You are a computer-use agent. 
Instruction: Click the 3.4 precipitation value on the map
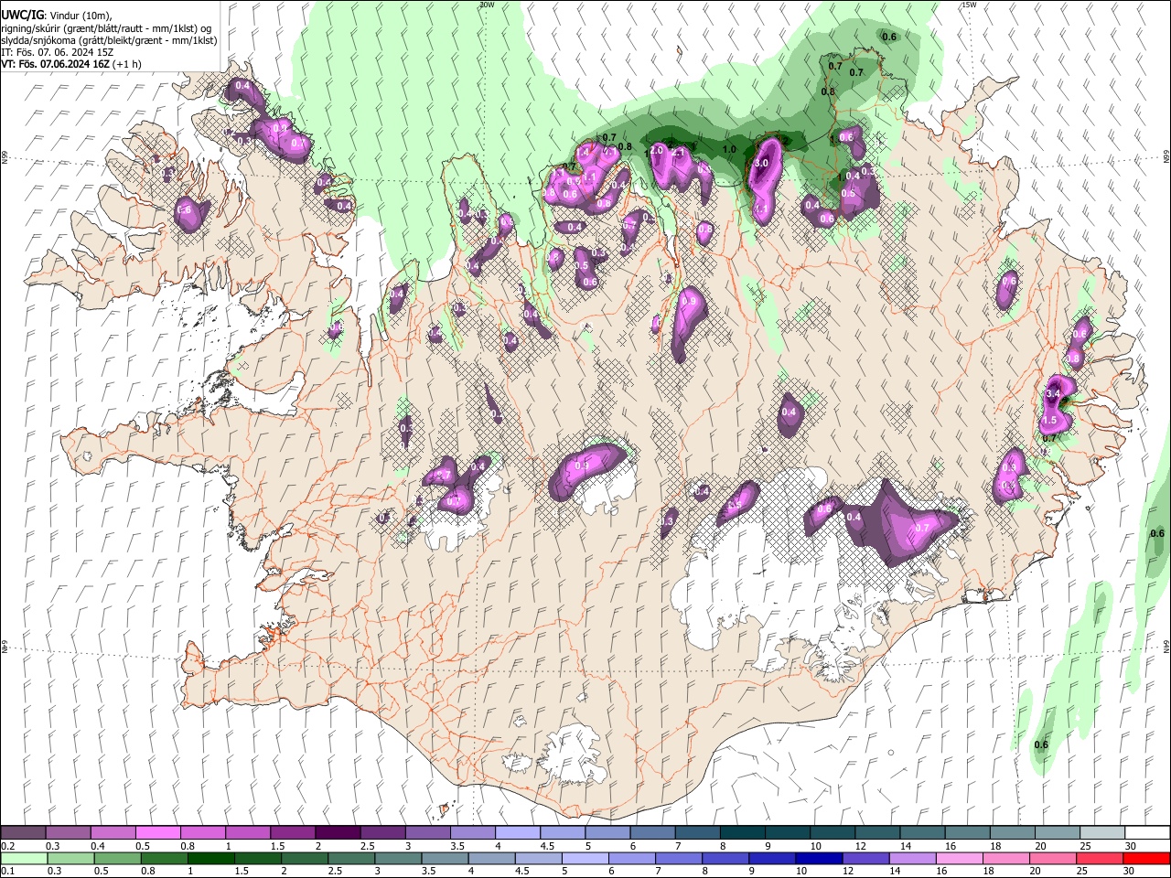1052,393
